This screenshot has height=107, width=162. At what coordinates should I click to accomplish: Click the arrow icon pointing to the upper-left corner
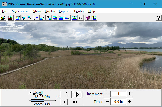pos(30,18)
